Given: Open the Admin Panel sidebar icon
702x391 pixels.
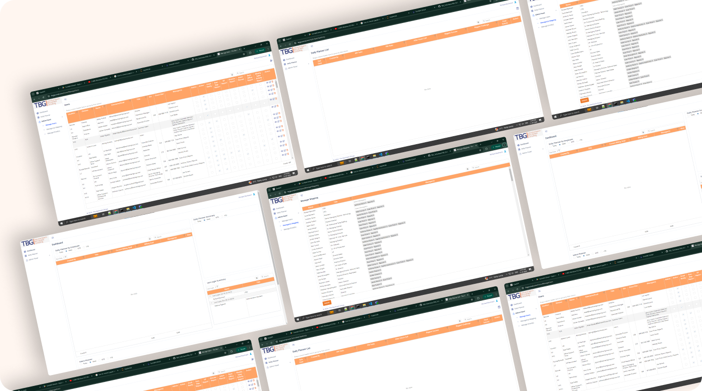Looking at the screenshot, I should click(x=45, y=120).
